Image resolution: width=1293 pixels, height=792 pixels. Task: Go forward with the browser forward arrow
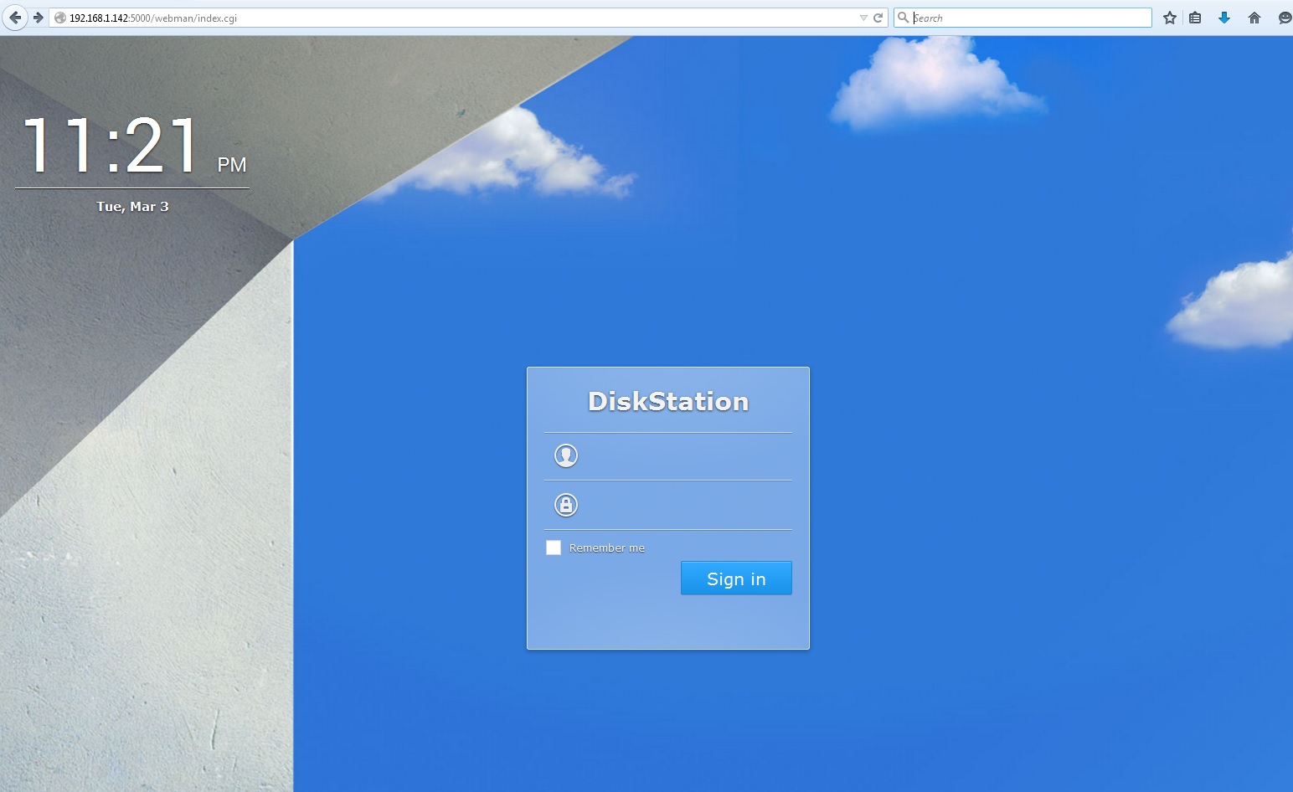click(x=38, y=18)
